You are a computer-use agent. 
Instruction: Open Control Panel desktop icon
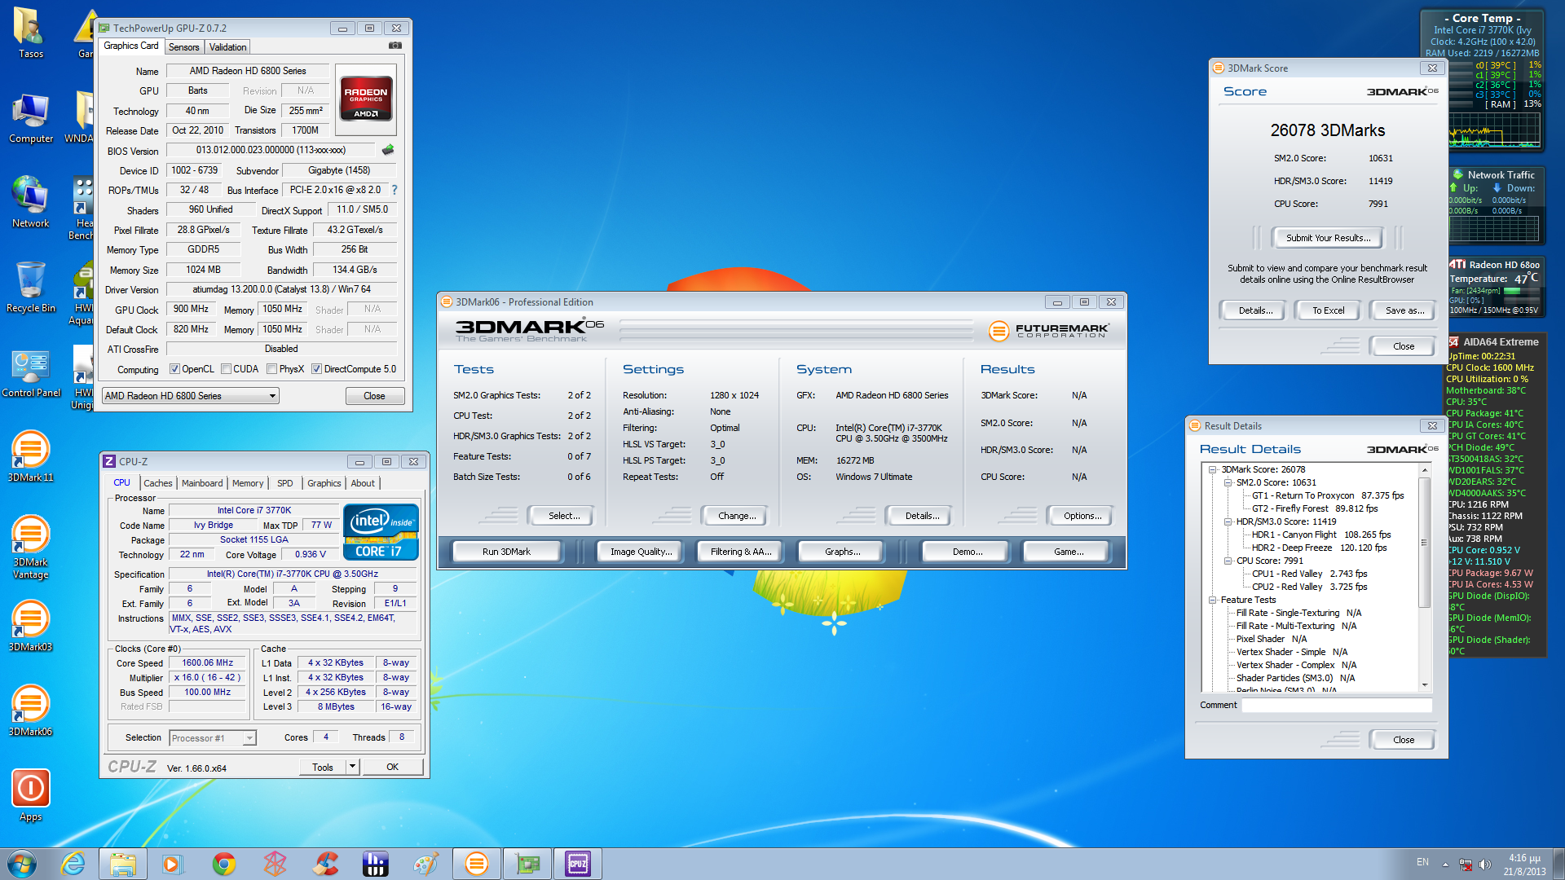31,373
